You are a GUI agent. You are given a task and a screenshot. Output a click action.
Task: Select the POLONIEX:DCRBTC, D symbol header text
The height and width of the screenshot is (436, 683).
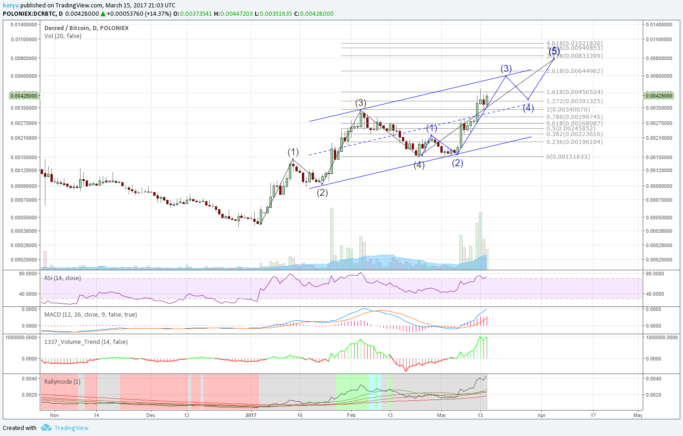pos(33,13)
